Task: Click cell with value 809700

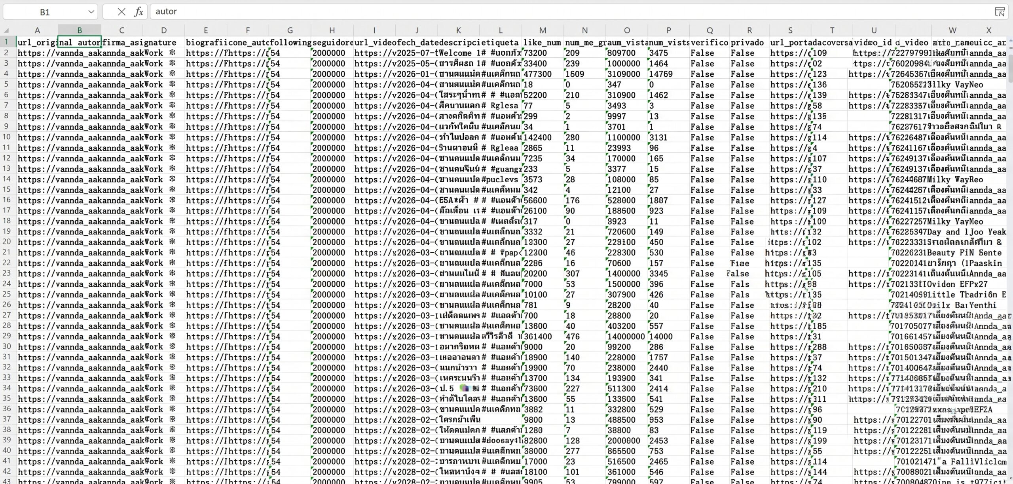Action: [x=627, y=53]
